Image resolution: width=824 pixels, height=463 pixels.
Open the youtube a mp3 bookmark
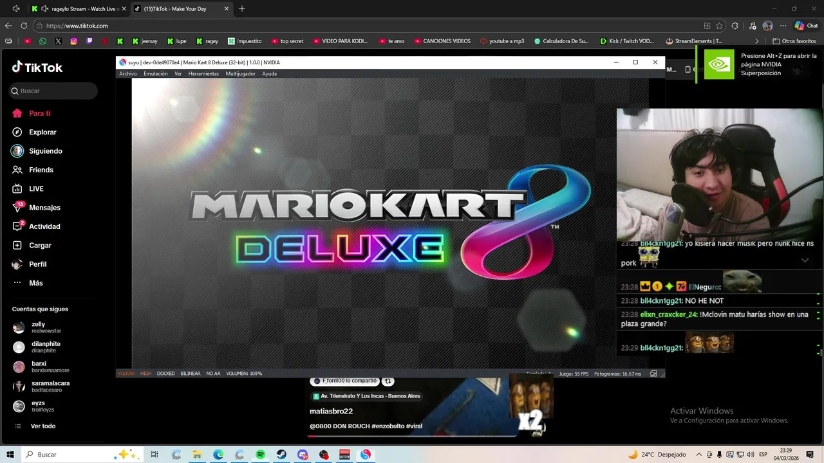click(502, 41)
